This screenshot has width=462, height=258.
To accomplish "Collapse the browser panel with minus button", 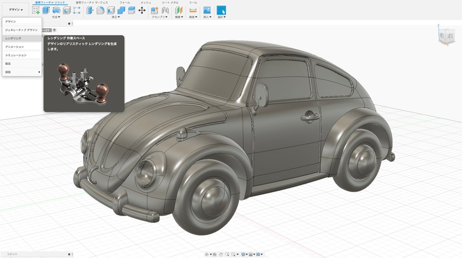I will click(69, 23).
